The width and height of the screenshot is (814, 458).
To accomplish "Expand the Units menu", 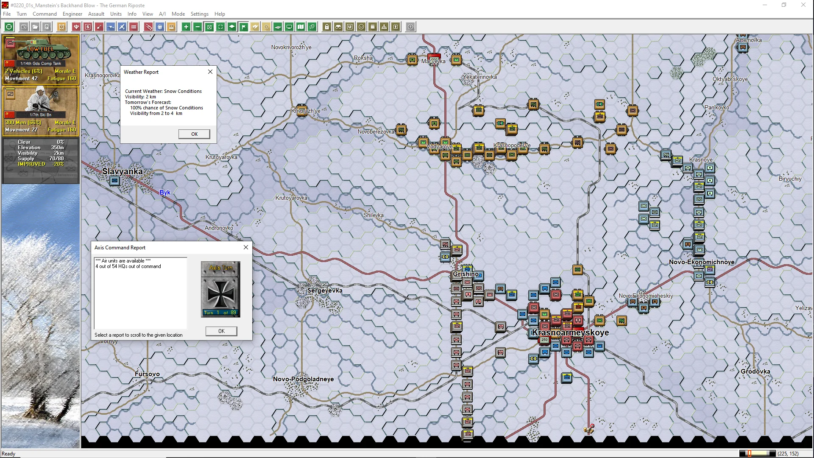I will coord(116,14).
